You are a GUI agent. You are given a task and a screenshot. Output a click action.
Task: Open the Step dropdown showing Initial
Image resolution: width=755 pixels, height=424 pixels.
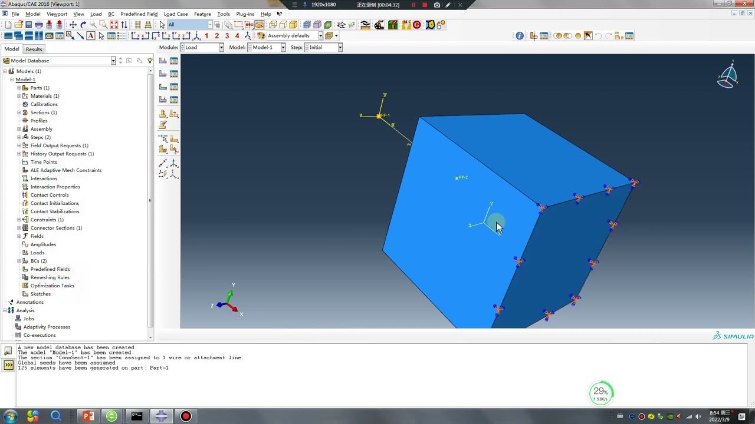[340, 48]
